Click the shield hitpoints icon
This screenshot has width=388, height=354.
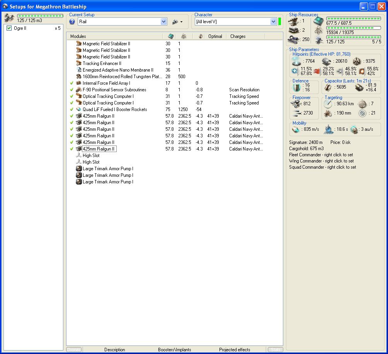point(296,61)
